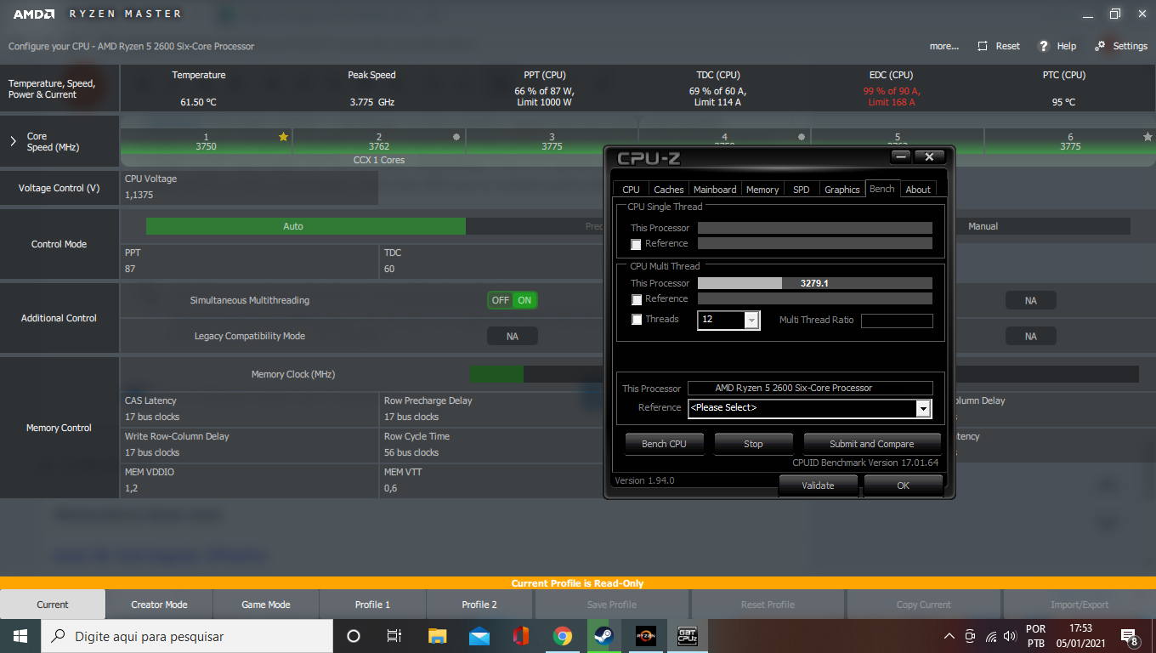Switch to SPD tab in CPU-Z

pos(802,190)
